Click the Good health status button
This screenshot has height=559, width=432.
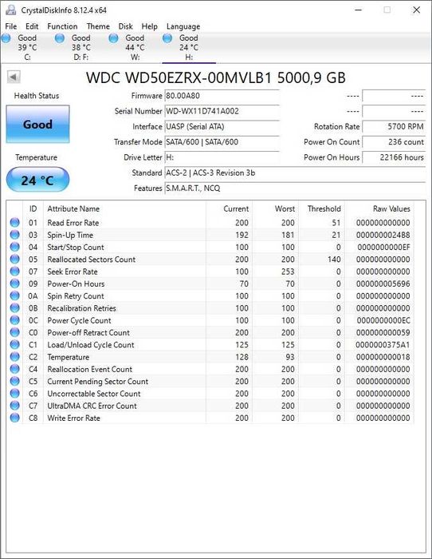(37, 124)
